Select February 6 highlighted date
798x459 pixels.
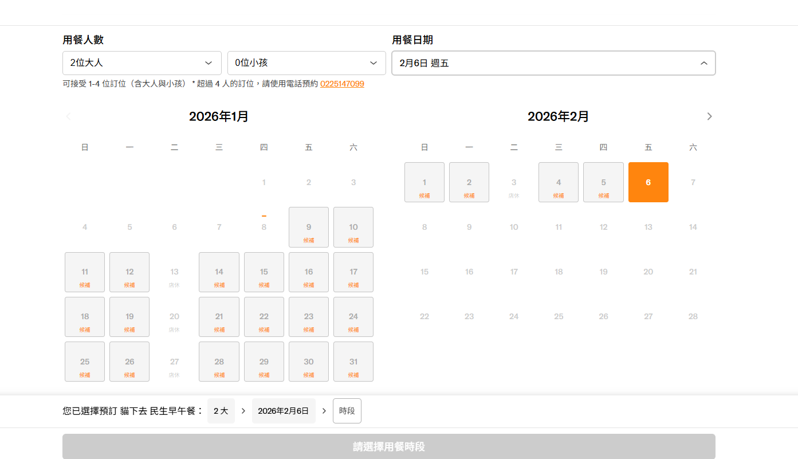(648, 182)
